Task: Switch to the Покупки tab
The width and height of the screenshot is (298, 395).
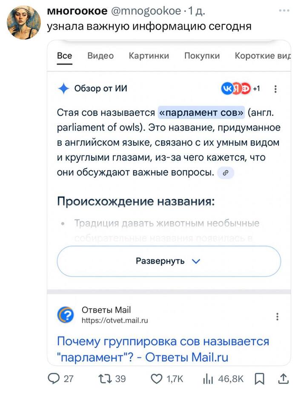Action: (x=202, y=56)
